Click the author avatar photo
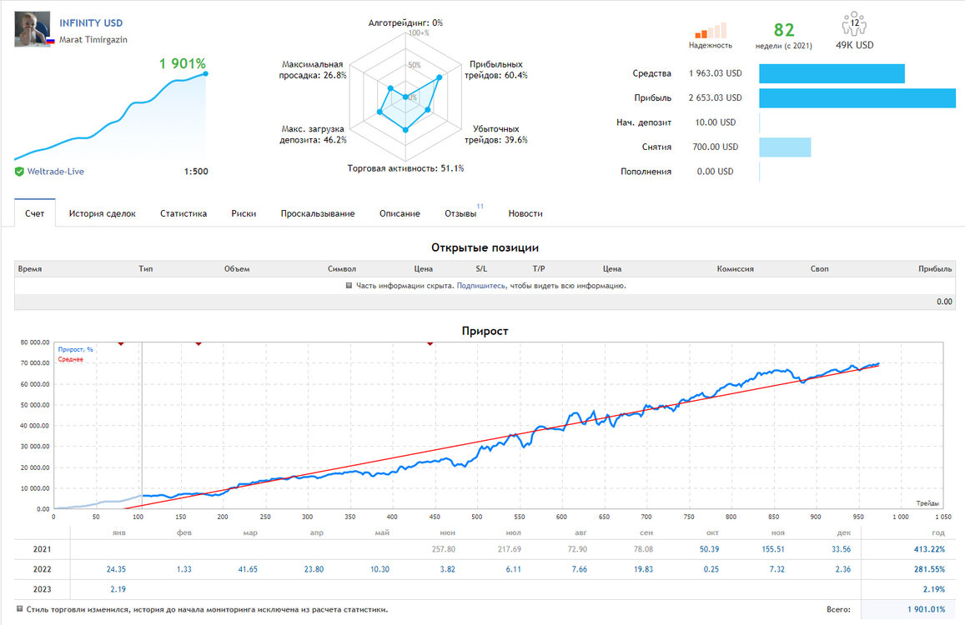This screenshot has width=965, height=625. point(32,28)
